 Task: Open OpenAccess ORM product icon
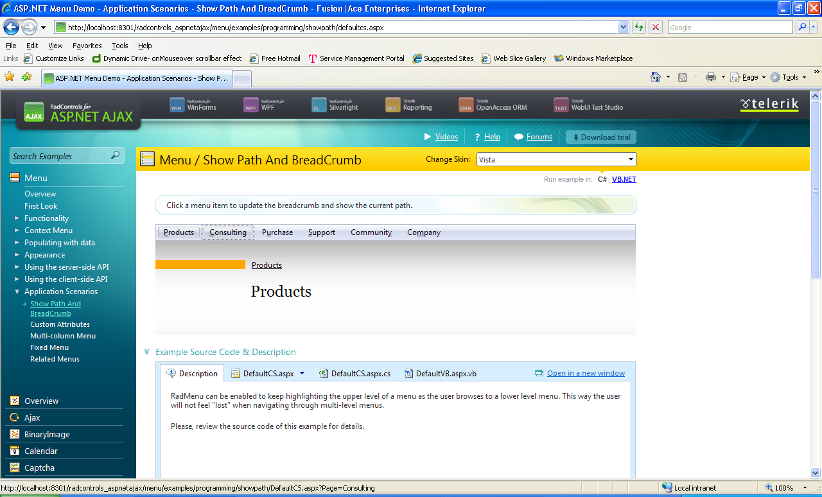[466, 104]
